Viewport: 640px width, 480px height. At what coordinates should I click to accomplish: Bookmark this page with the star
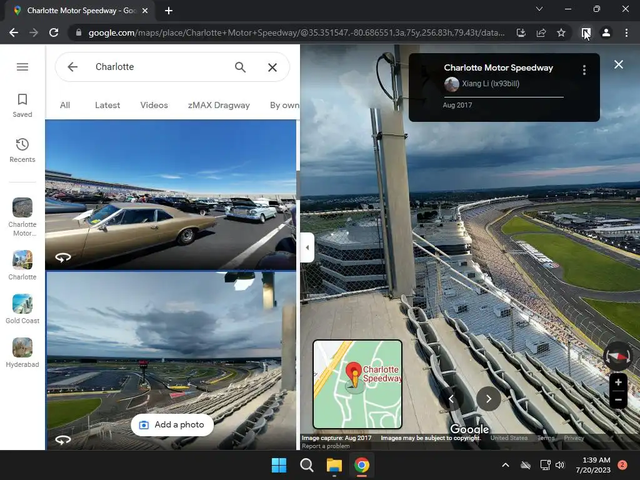(x=561, y=32)
